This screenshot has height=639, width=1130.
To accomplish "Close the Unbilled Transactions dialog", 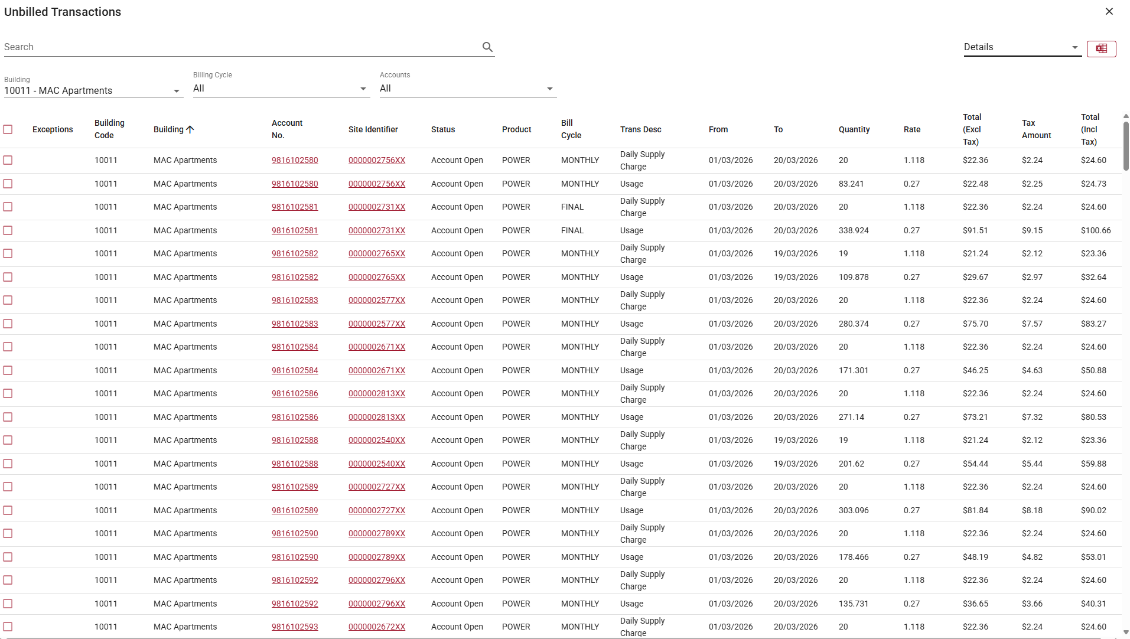I will coord(1109,12).
